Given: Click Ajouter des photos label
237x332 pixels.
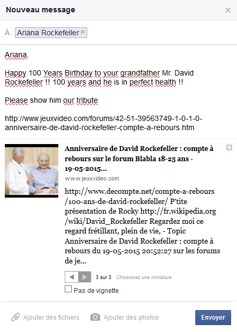Looking at the screenshot, I should (x=131, y=318).
